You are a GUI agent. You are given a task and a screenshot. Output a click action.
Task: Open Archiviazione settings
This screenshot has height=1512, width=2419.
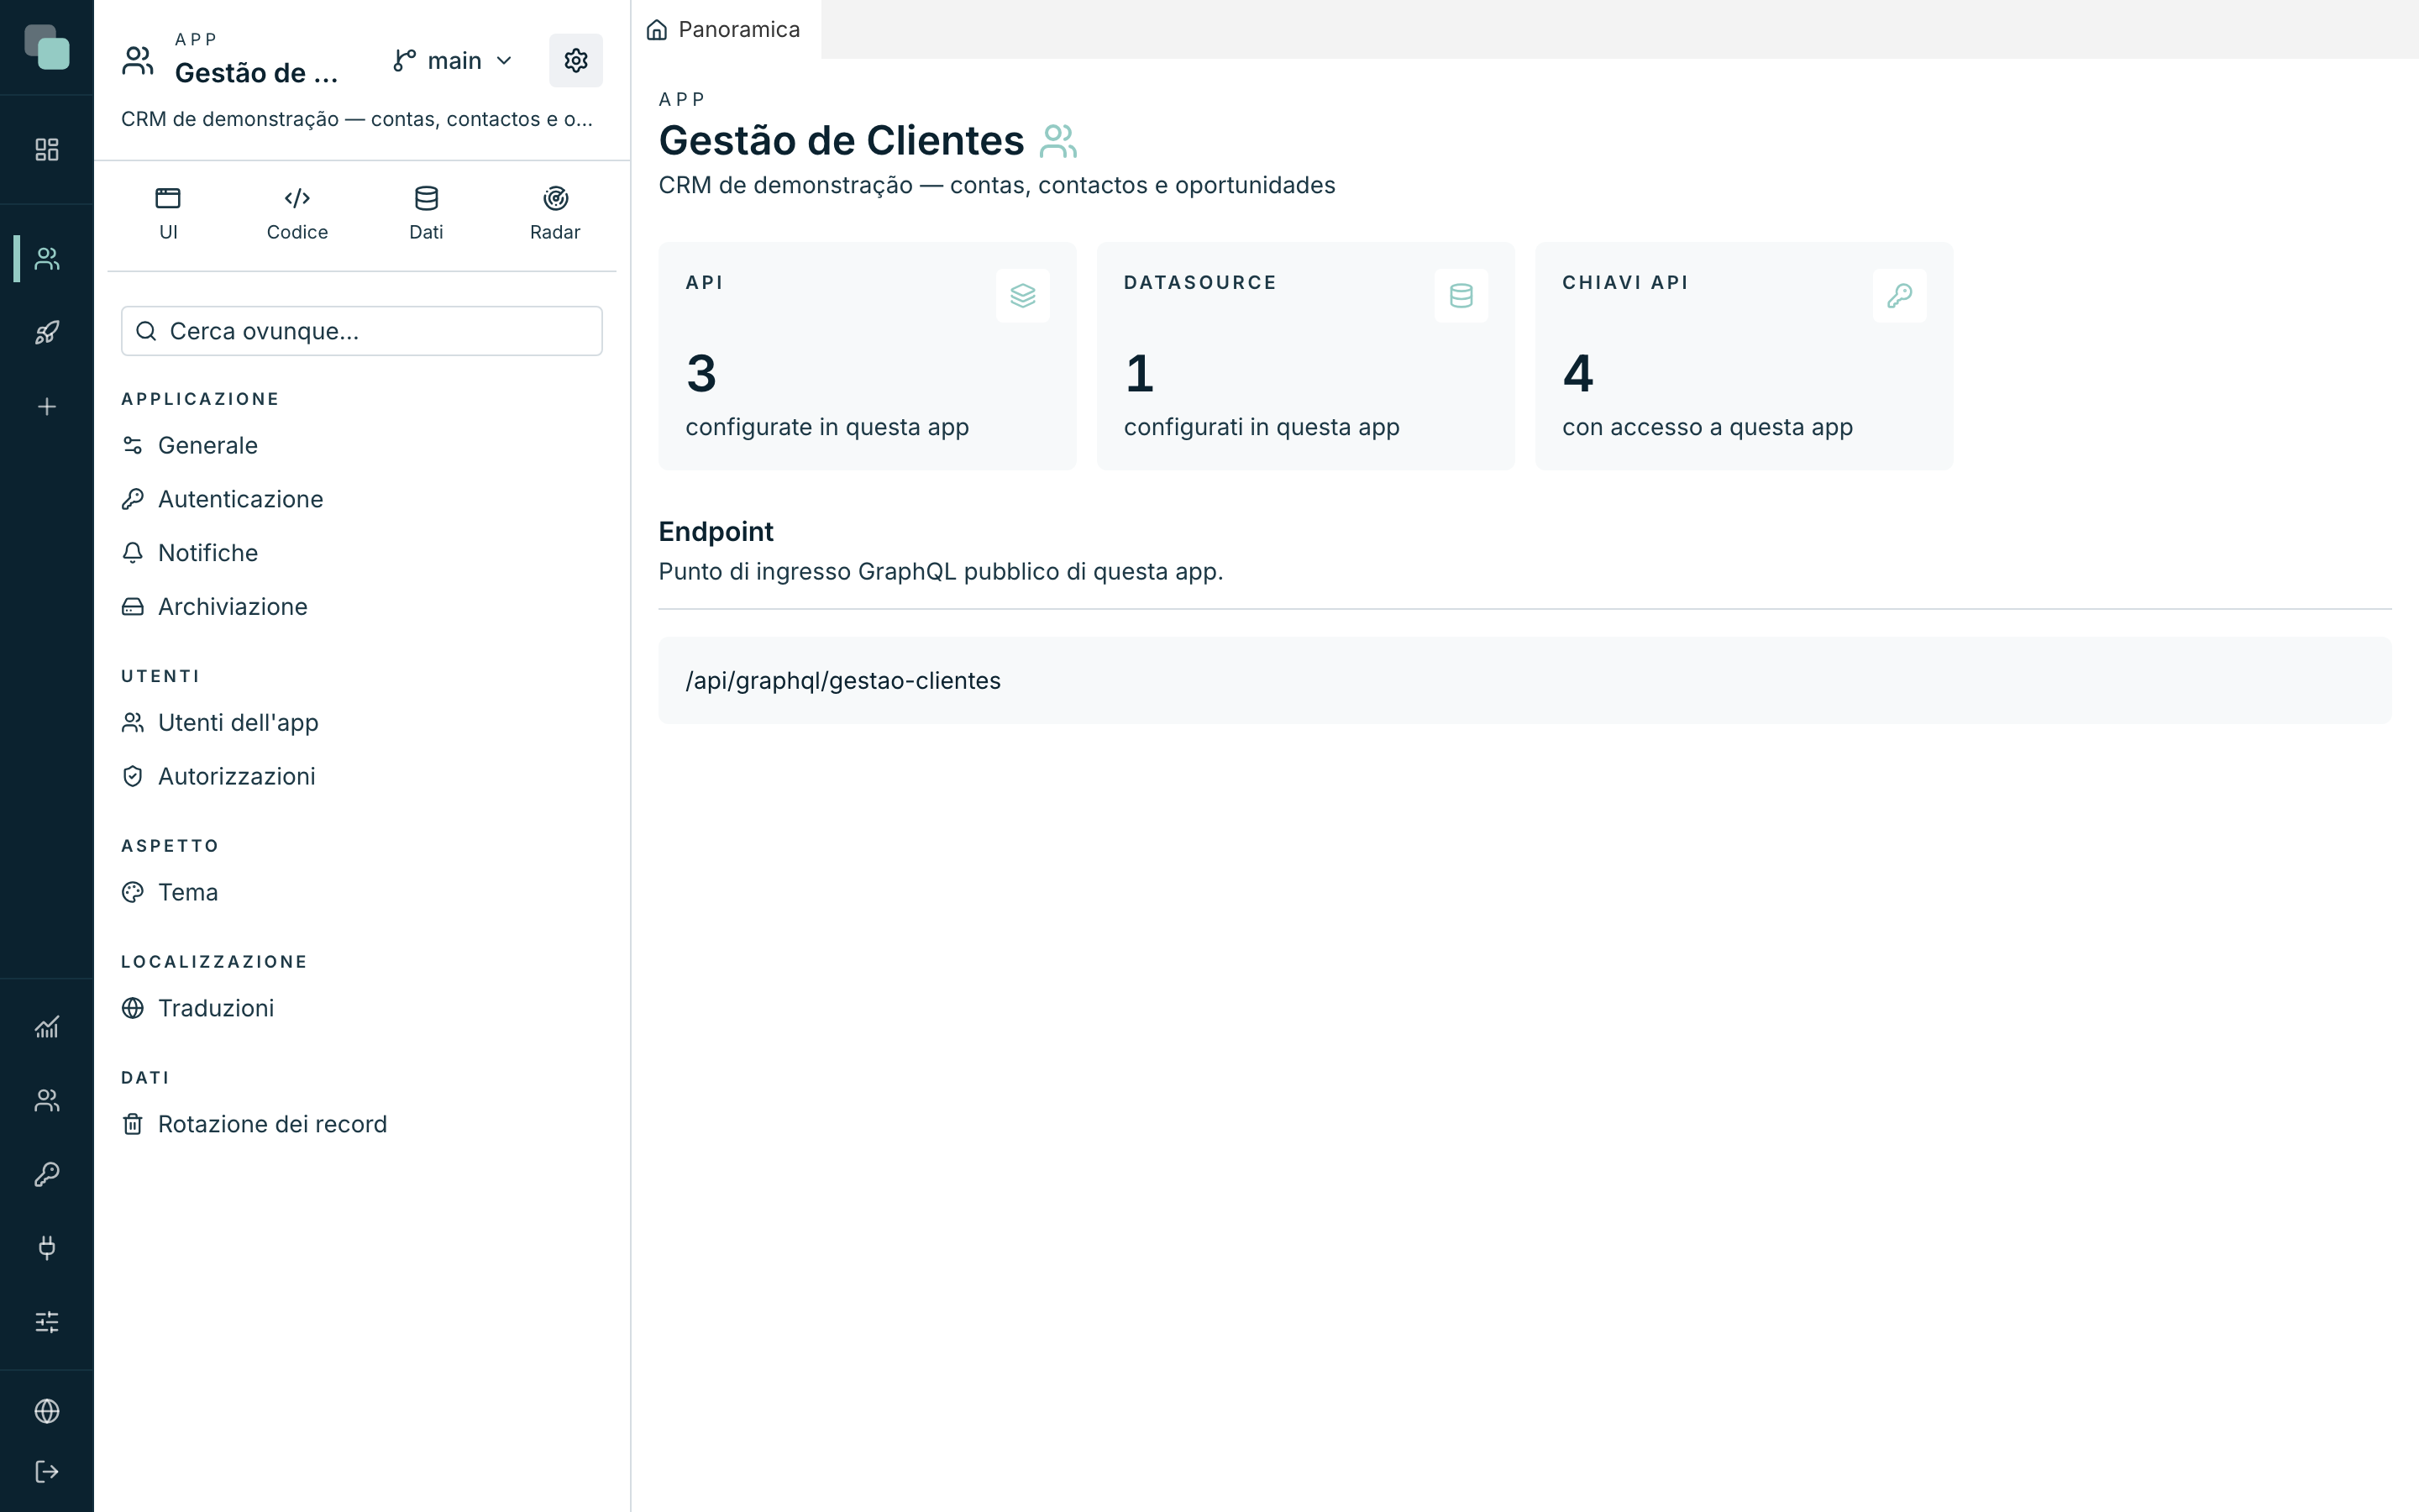[362, 607]
